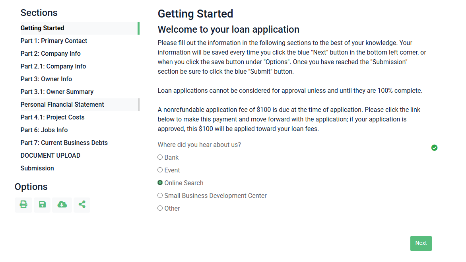The height and width of the screenshot is (262, 466).
Task: Open the Getting Started section
Action: pyautogui.click(x=43, y=28)
